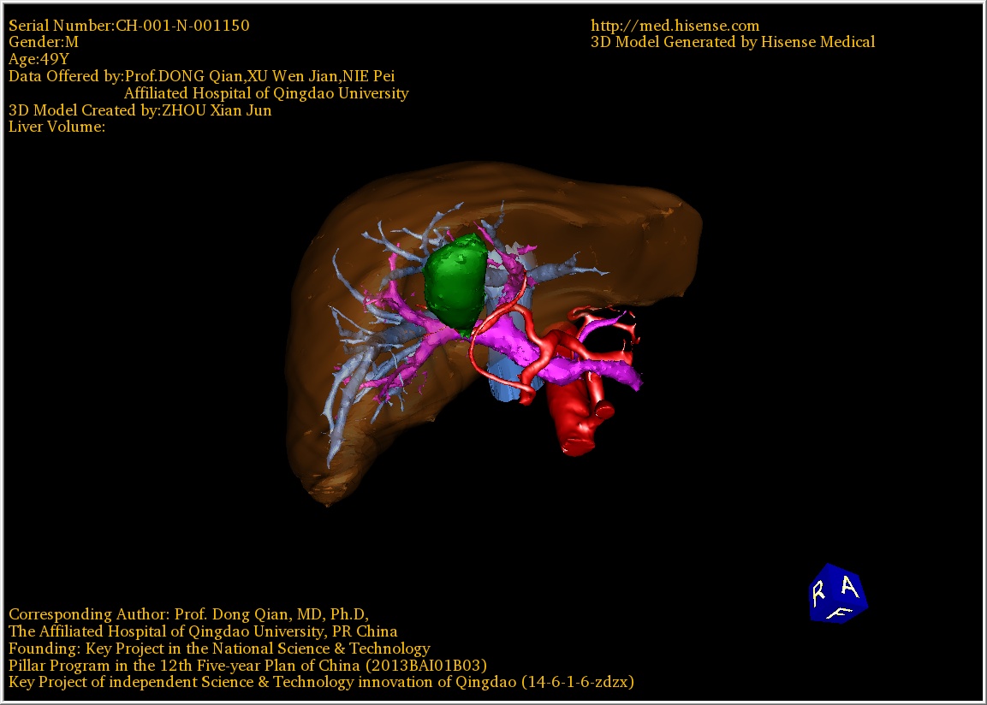Click the 'Gender:M' text line
Screen dimensions: 987x705
(x=44, y=42)
